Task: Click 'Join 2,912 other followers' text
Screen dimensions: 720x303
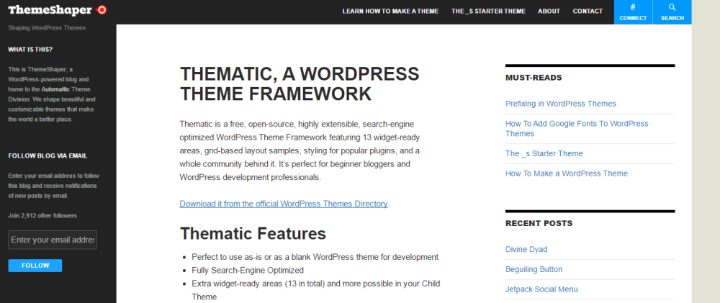Action: pos(42,216)
